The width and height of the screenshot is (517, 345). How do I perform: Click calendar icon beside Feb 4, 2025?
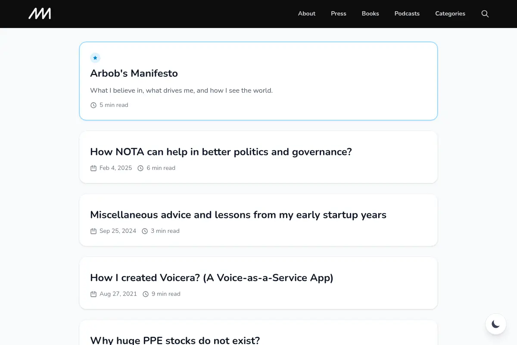pos(93,168)
